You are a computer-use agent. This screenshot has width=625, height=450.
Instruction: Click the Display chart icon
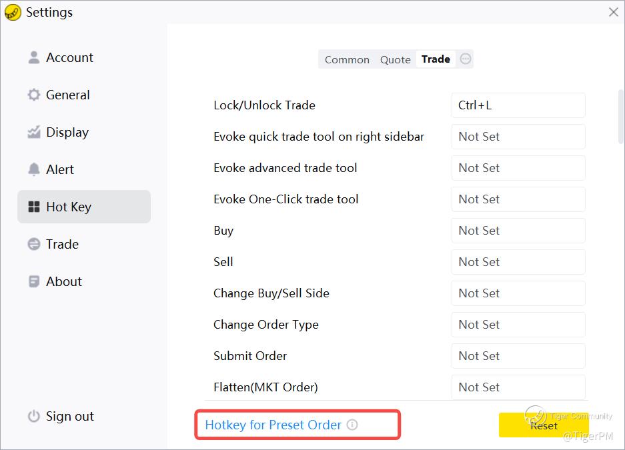coord(33,132)
